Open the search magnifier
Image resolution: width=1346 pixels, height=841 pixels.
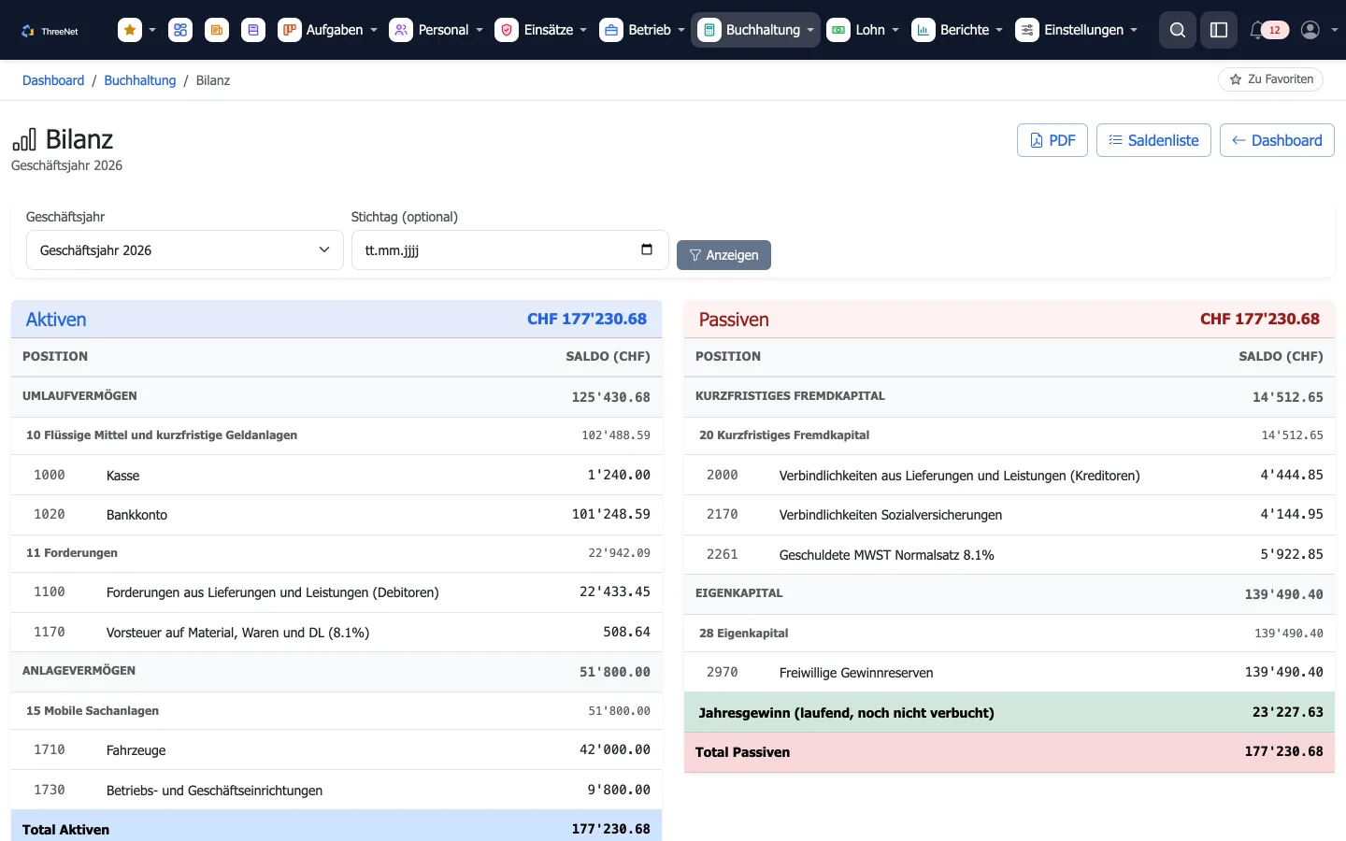click(1178, 30)
